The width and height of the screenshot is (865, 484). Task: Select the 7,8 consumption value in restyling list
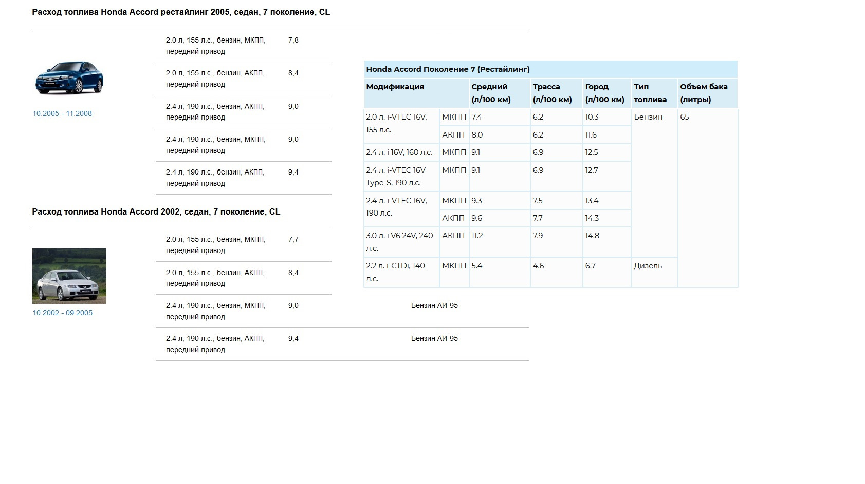coord(293,40)
